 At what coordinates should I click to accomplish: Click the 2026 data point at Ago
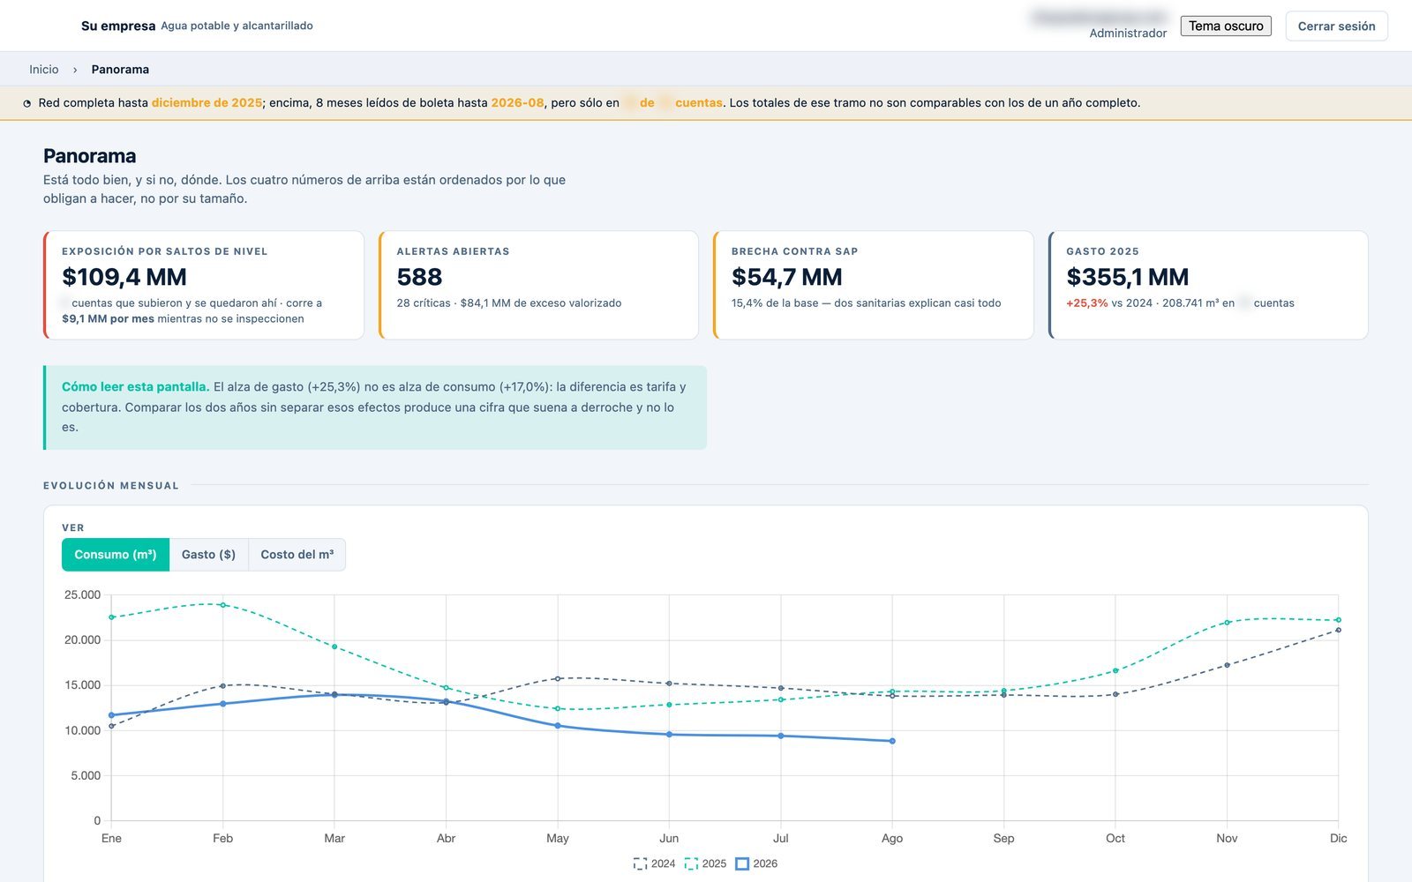point(892,741)
